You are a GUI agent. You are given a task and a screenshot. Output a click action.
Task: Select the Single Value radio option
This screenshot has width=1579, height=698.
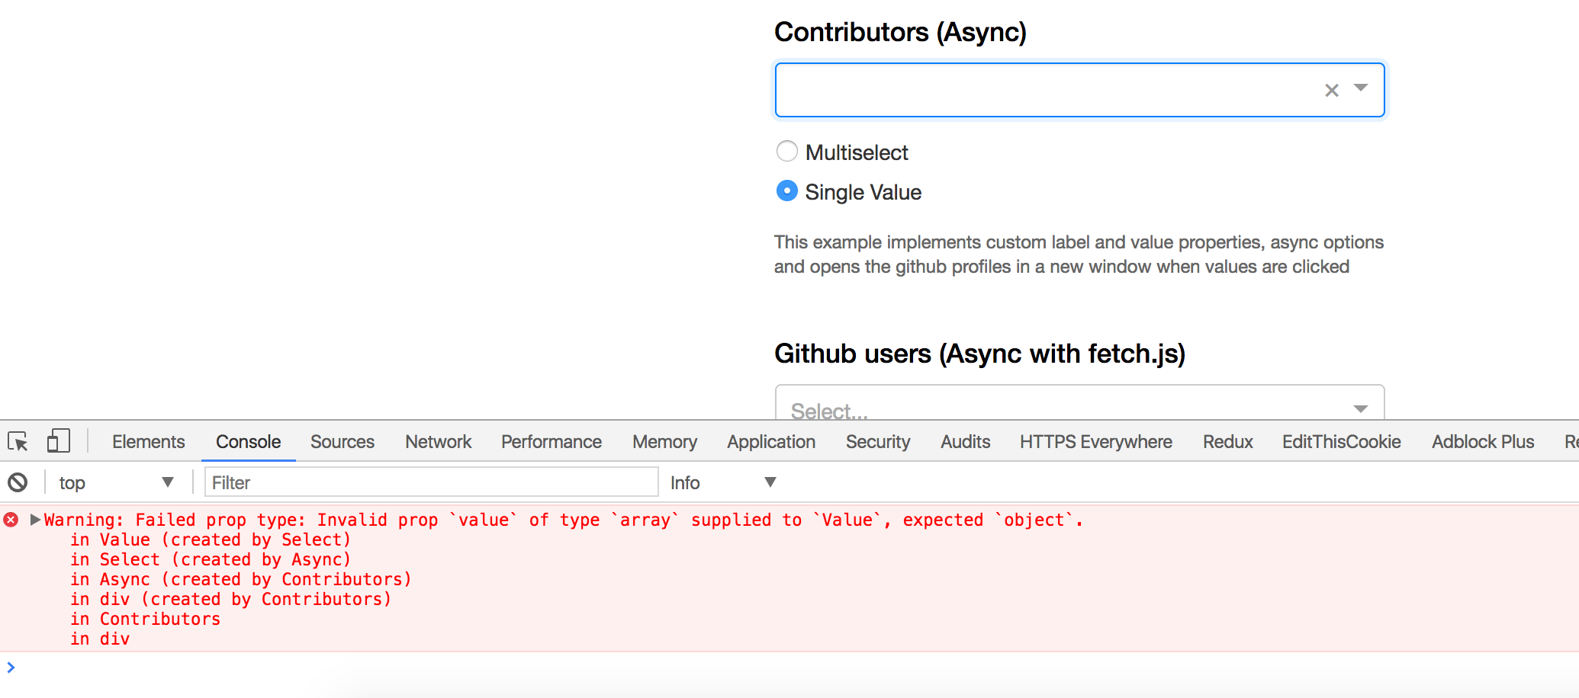[787, 191]
